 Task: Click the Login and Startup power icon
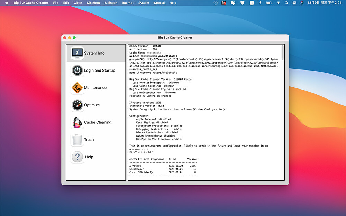click(77, 70)
